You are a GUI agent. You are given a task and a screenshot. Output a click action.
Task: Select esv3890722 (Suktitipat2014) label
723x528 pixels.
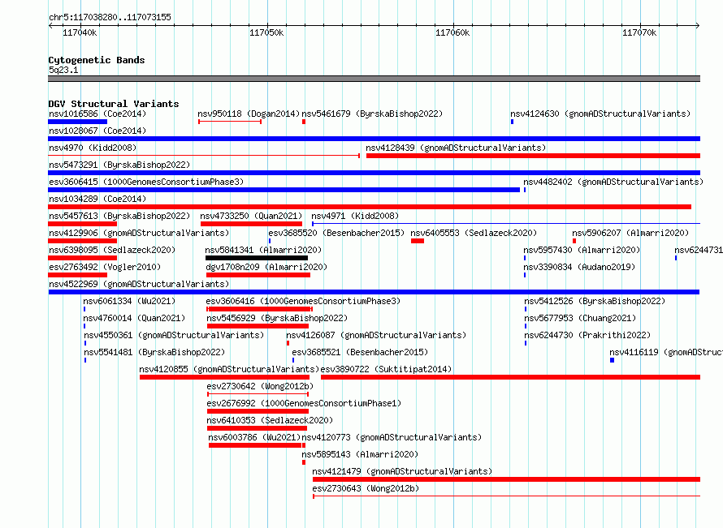pyautogui.click(x=386, y=369)
